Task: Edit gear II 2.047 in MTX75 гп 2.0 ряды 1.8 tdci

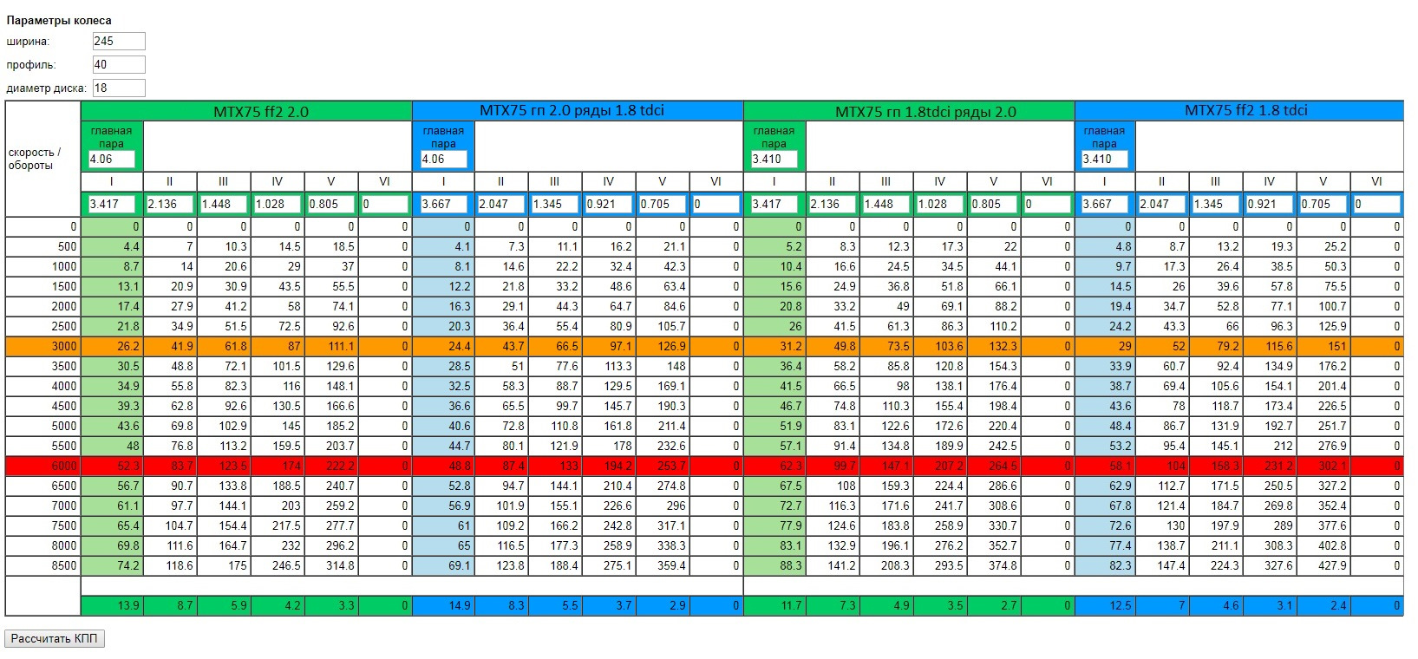Action: (x=501, y=205)
